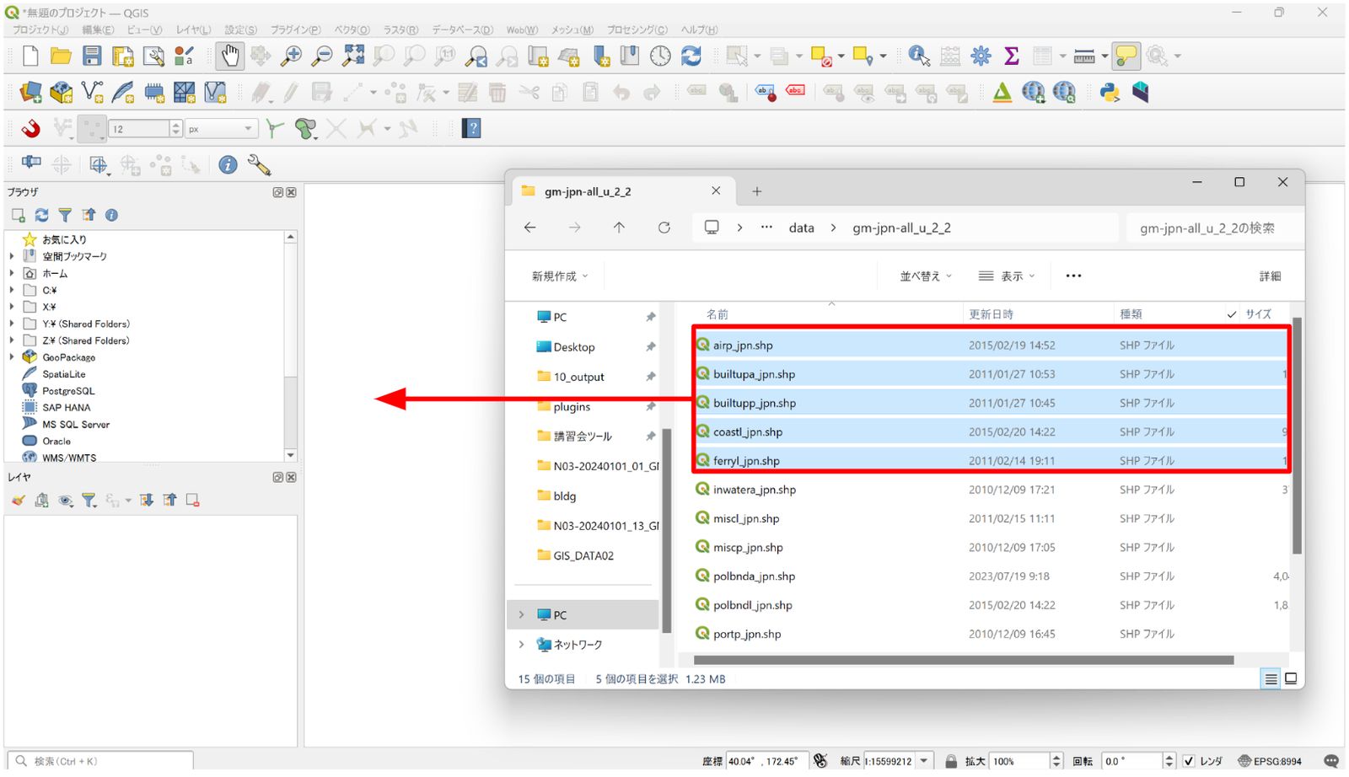Open the プロジェクト menu
1349x777 pixels.
(x=40, y=29)
